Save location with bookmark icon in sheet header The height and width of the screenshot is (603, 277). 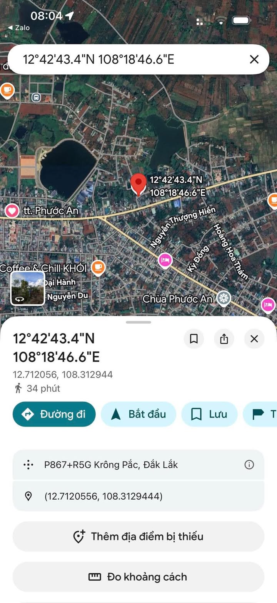point(194,339)
